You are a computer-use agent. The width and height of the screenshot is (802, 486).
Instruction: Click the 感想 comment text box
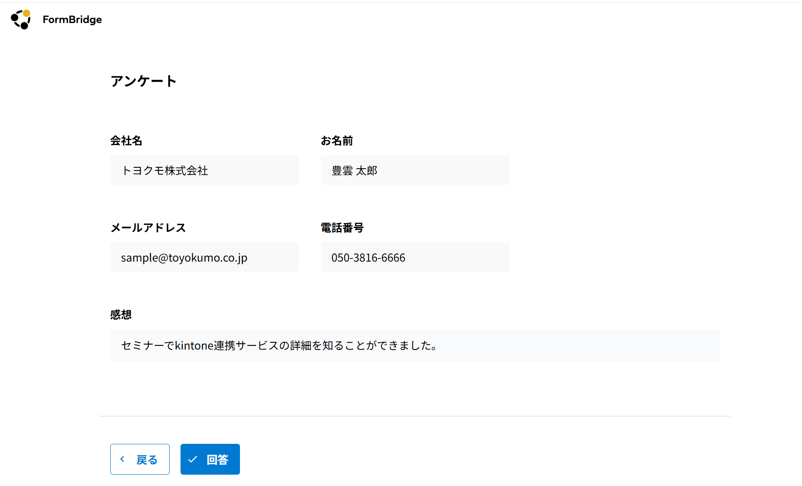tap(415, 345)
